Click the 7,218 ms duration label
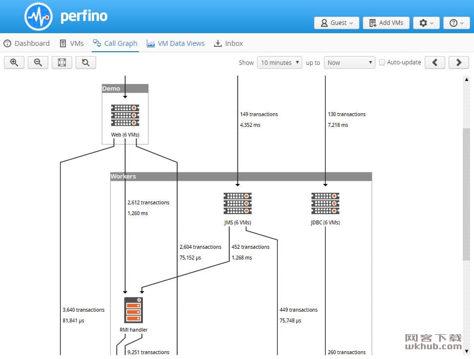Image resolution: width=474 pixels, height=359 pixels. point(337,125)
